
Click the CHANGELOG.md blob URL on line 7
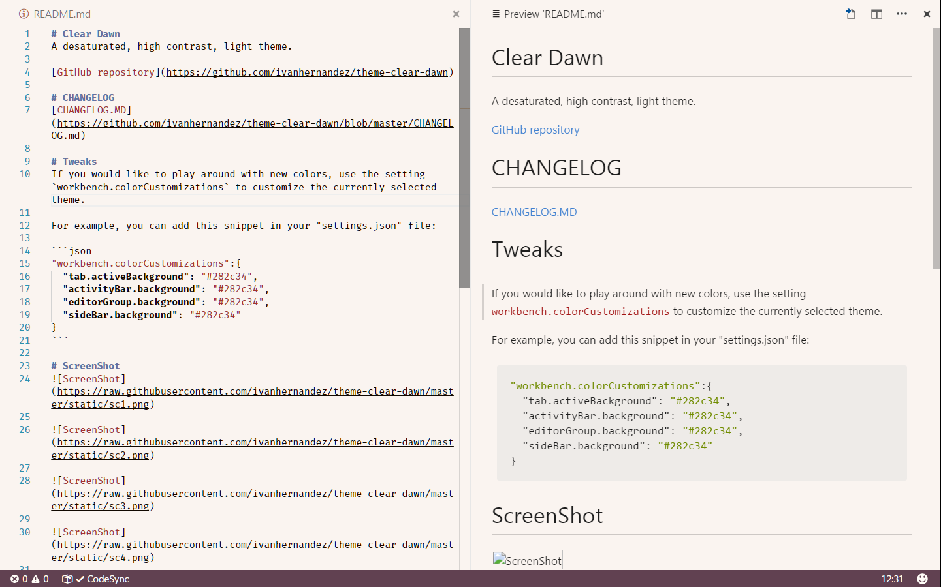252,129
